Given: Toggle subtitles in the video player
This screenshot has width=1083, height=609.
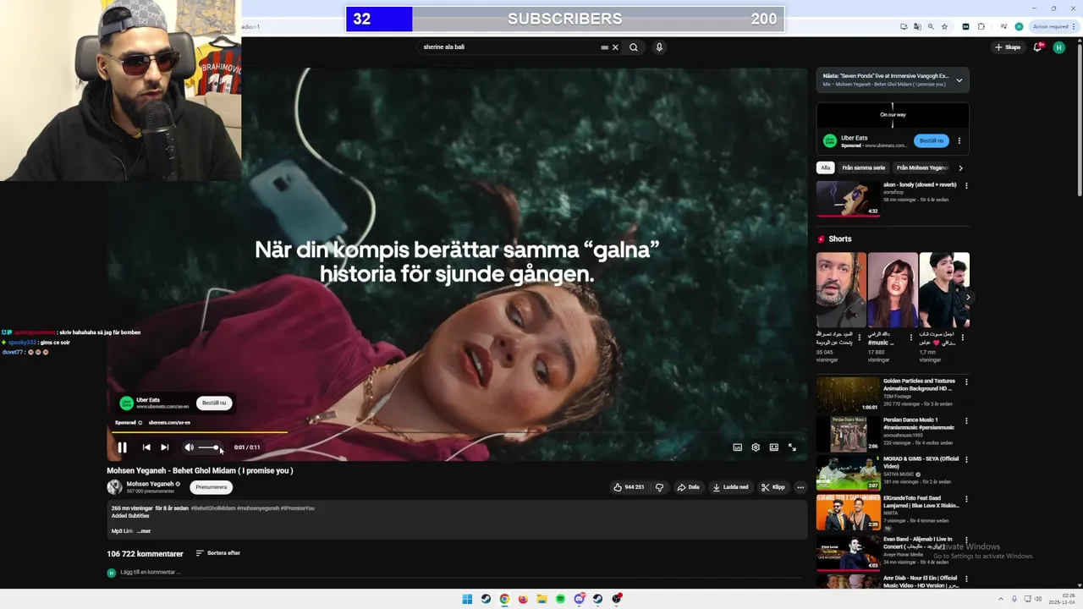Looking at the screenshot, I should [737, 447].
